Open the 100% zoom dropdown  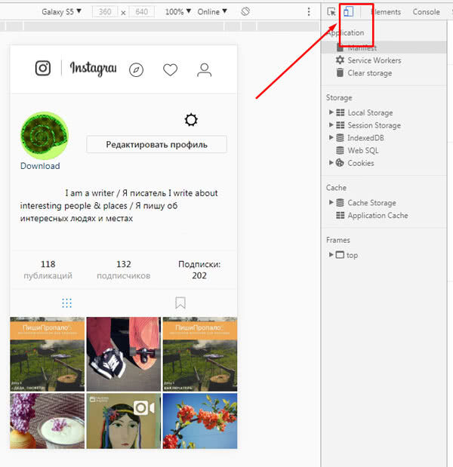click(x=178, y=11)
